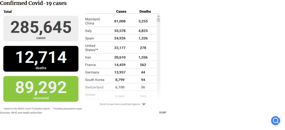The image size is (285, 130).
Task: Click the Germany country name
Action: [92, 72]
